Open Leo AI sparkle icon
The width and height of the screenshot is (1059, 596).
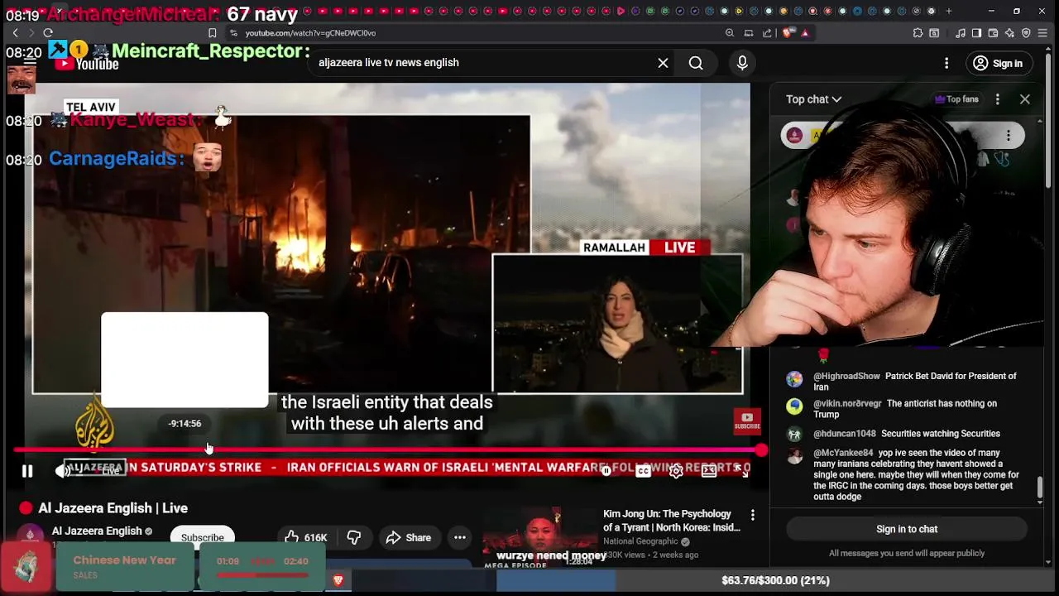(x=1010, y=33)
